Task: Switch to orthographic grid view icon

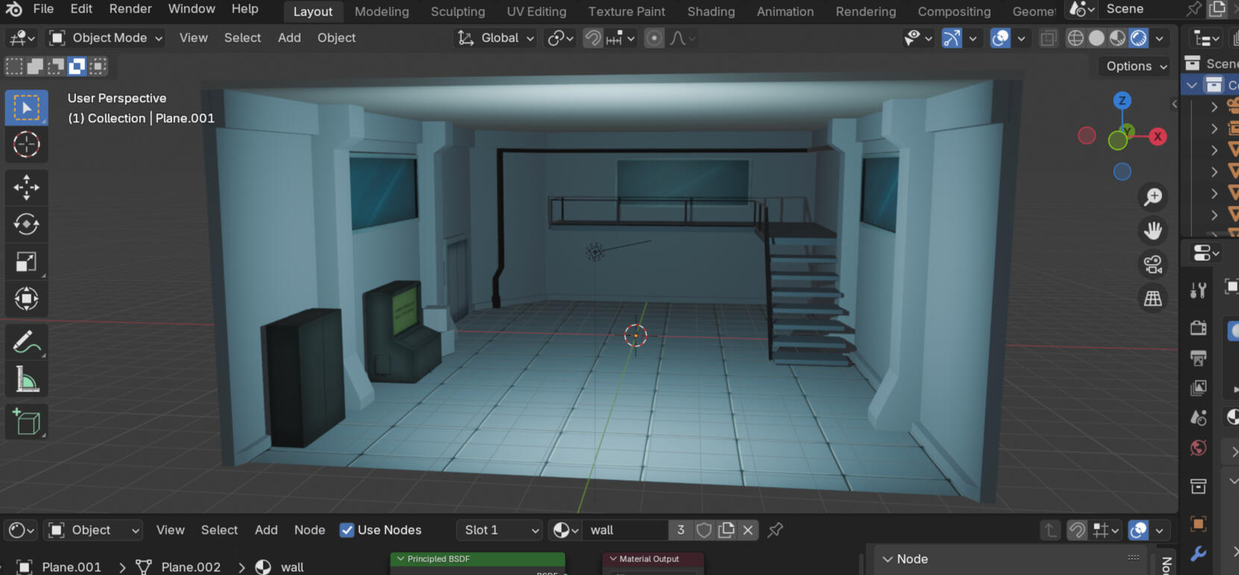Action: click(1152, 298)
